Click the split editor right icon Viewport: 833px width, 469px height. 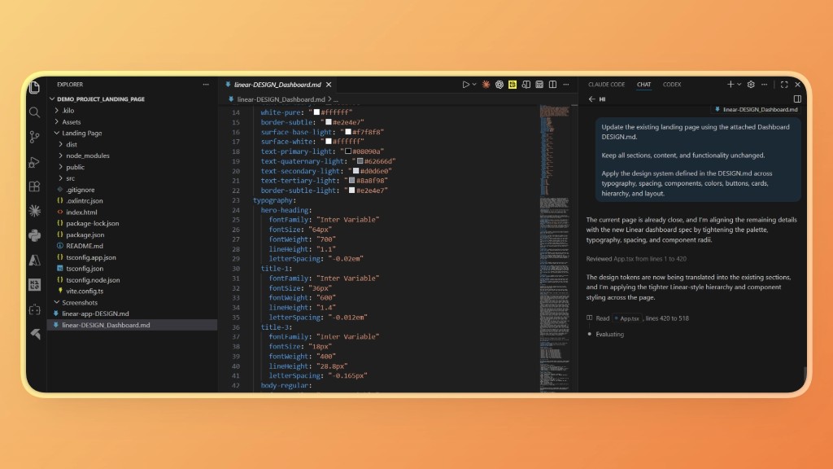coord(552,85)
